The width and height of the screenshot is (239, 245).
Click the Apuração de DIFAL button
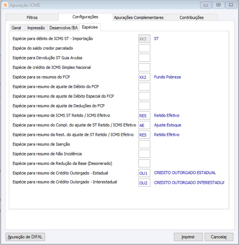(x=25, y=237)
